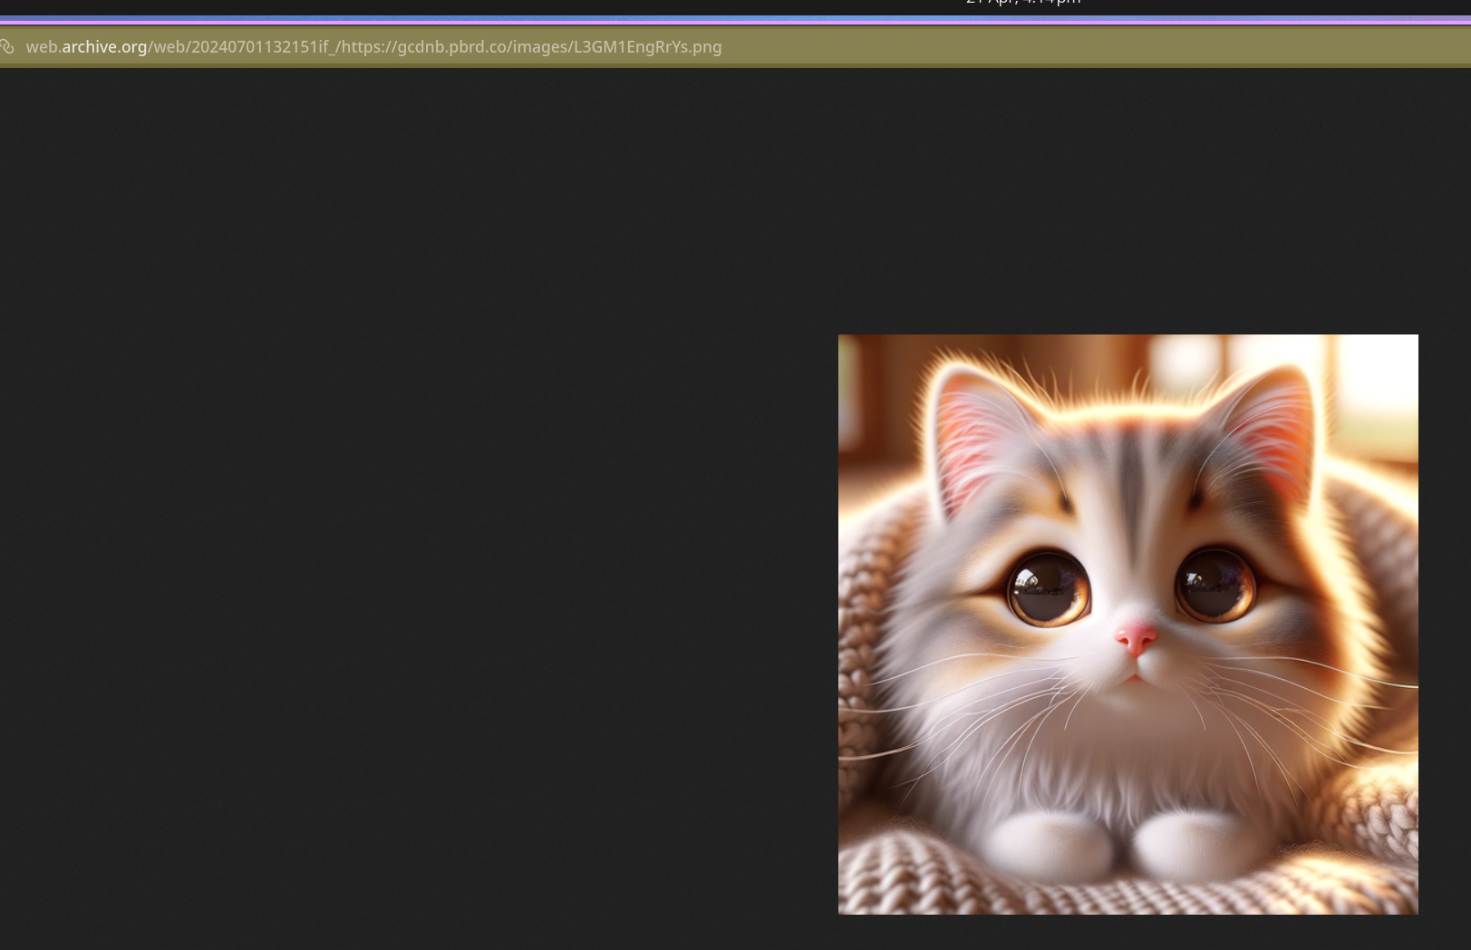Click the bright window in image's upper-right corner
This screenshot has width=1471, height=950.
1378,381
